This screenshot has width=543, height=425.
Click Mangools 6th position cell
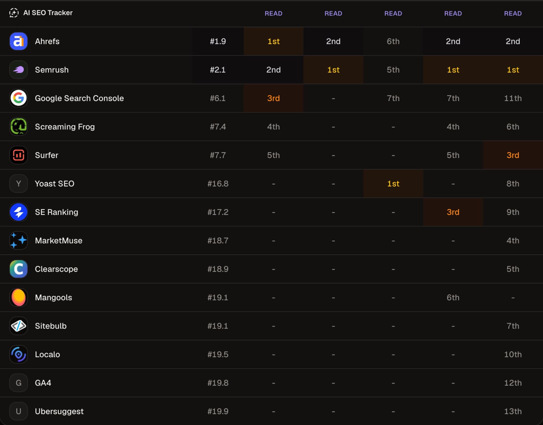tap(453, 298)
